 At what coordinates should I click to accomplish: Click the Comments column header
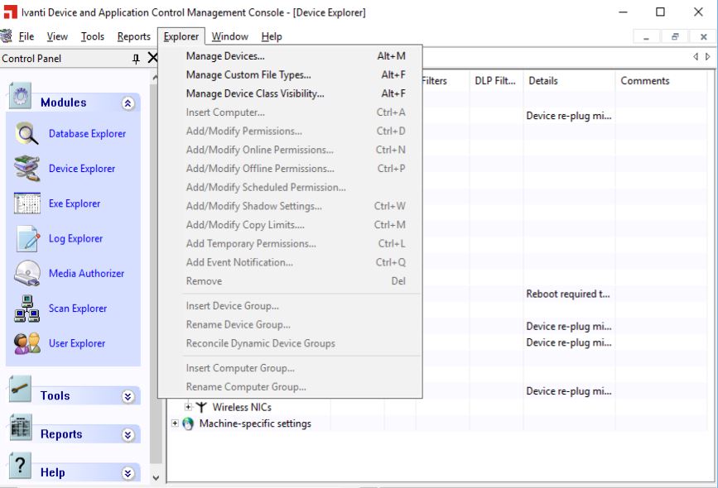644,81
